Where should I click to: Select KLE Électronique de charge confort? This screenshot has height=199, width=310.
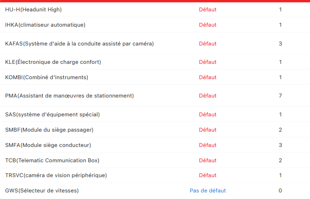click(x=53, y=62)
